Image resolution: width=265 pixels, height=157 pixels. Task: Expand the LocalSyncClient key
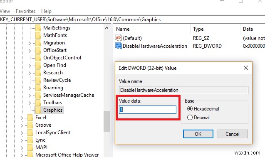(22, 133)
